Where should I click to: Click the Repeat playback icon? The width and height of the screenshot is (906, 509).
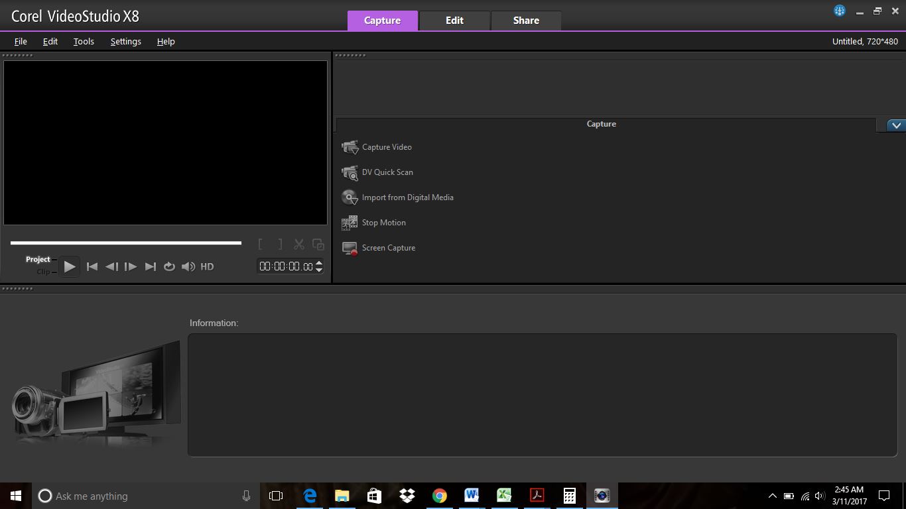point(170,266)
